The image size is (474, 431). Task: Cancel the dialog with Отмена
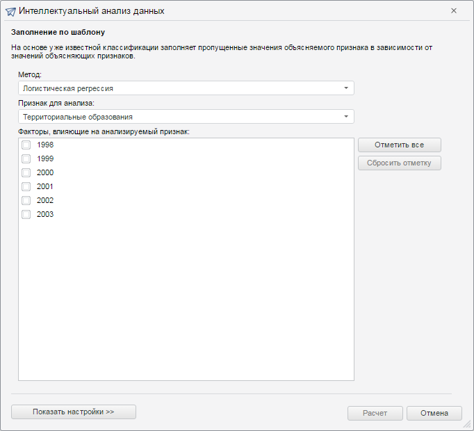(x=434, y=413)
